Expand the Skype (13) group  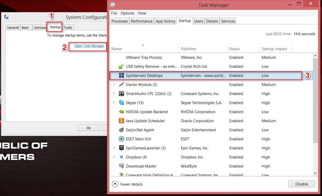tap(114, 102)
